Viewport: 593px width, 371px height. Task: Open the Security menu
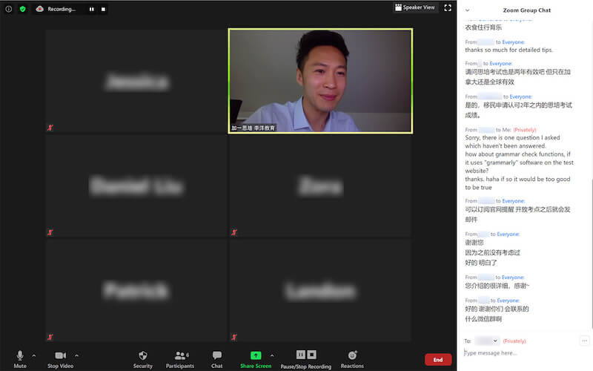coord(143,357)
